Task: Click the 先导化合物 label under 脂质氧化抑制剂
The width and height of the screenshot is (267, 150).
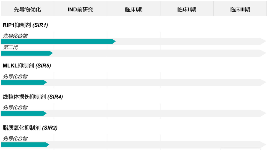Action: point(15,139)
